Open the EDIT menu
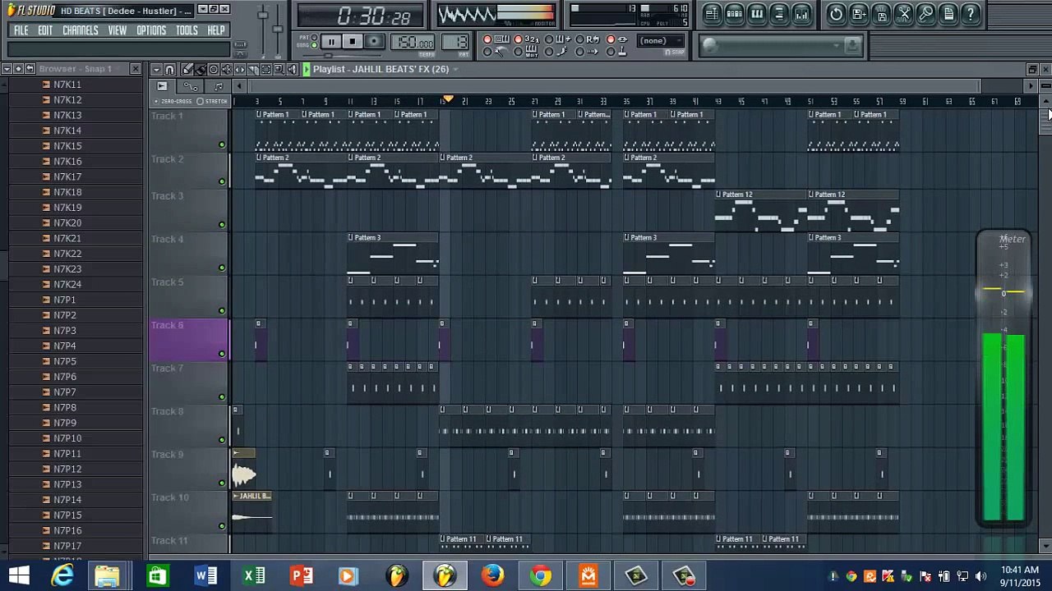The image size is (1052, 591). (x=45, y=30)
